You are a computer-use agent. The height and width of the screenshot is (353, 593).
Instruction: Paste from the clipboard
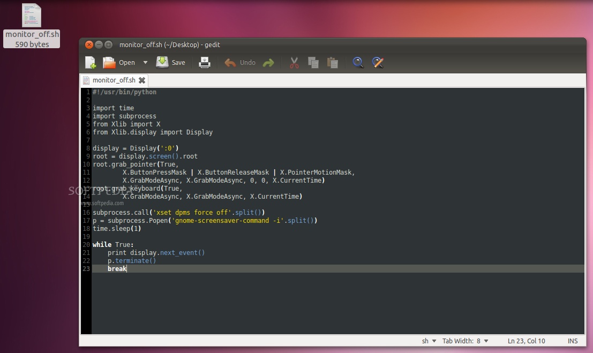333,62
